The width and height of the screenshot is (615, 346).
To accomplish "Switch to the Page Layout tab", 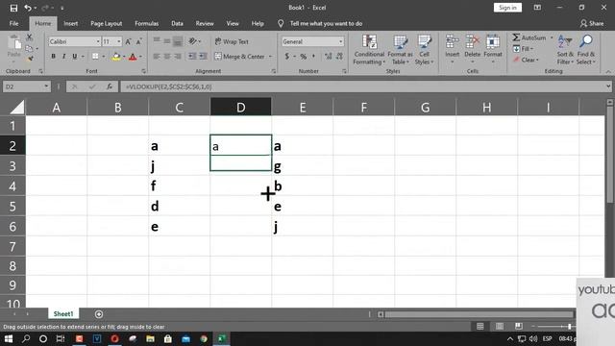I will tap(107, 23).
